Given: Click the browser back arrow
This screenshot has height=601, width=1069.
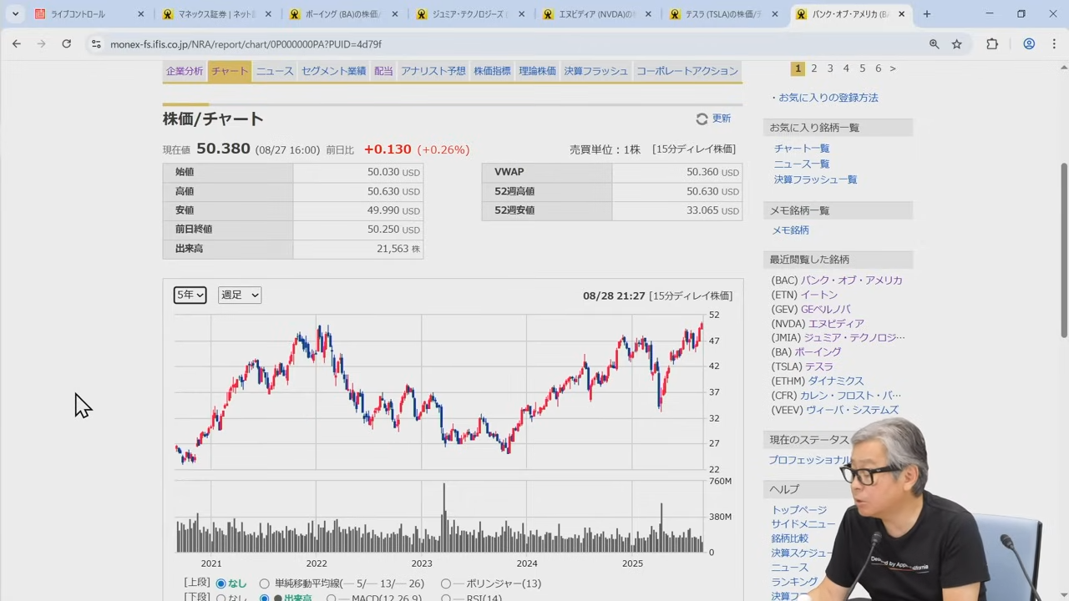Looking at the screenshot, I should 17,44.
